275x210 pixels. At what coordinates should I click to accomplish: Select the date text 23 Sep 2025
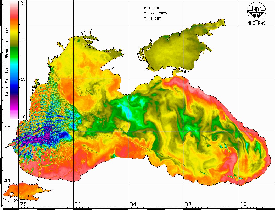click(155, 13)
